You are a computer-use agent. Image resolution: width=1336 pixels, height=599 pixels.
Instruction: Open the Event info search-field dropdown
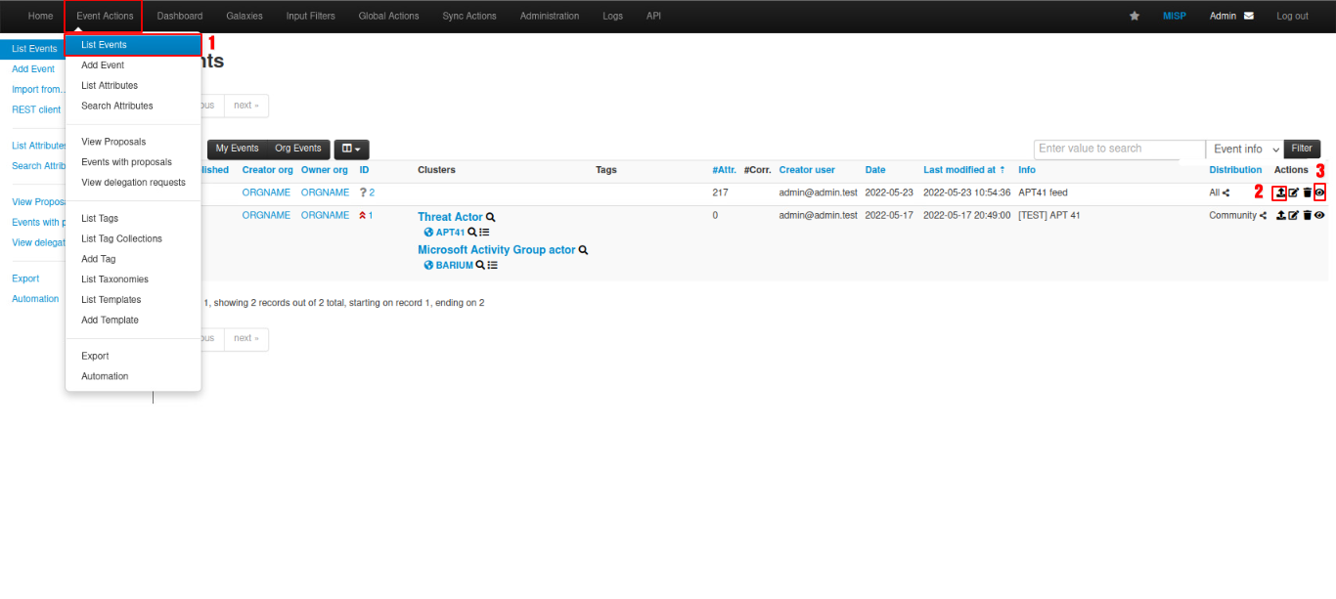tap(1245, 150)
